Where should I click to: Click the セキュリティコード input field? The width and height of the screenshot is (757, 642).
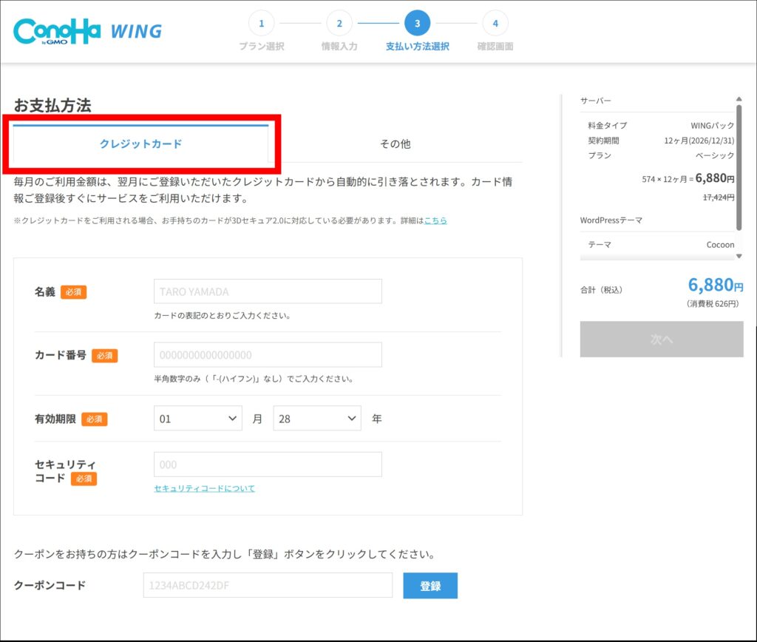pos(268,464)
